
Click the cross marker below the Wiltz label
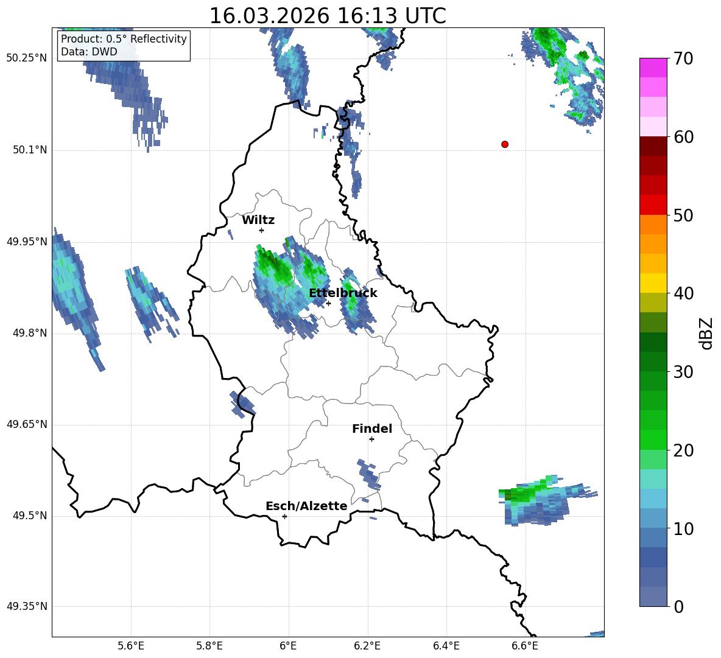tap(262, 230)
